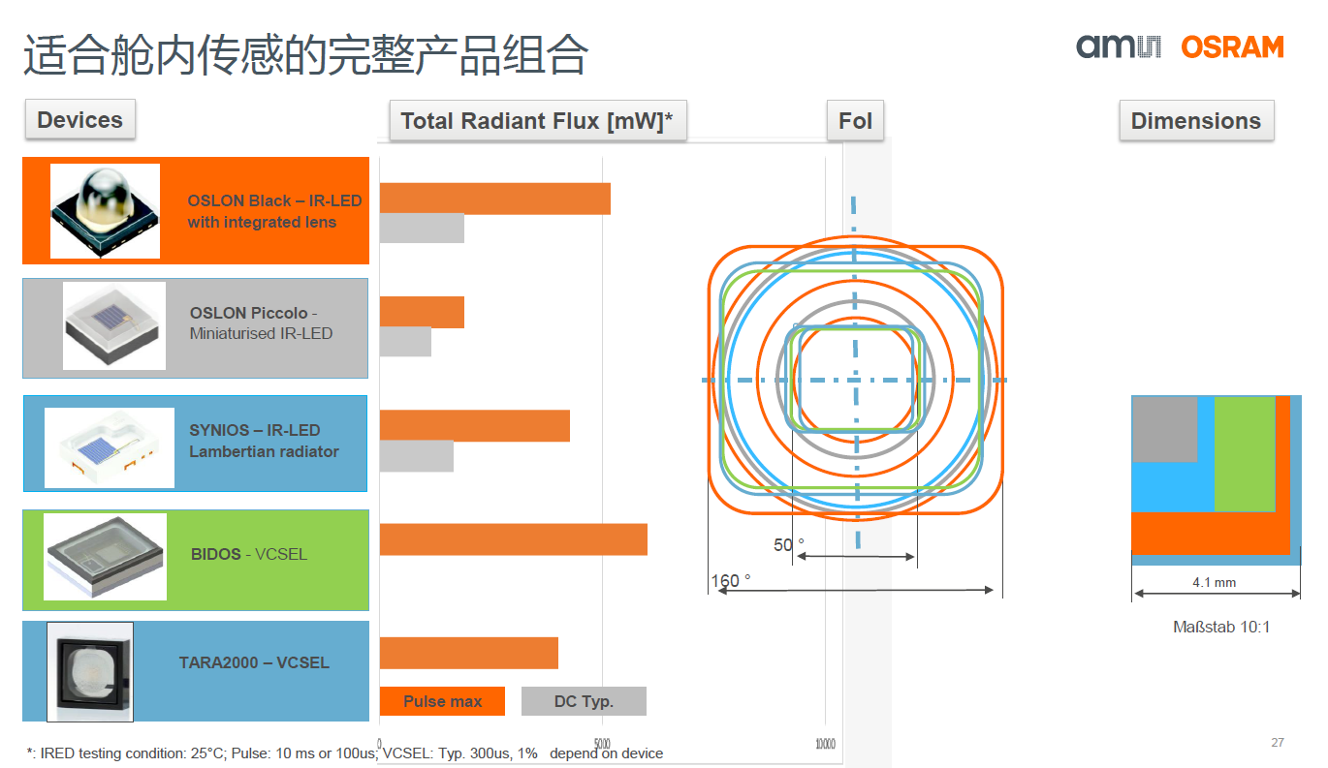
Task: Click the '50 °' angle label
Action: click(x=789, y=545)
